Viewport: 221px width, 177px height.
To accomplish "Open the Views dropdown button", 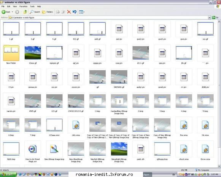I will tap(82, 12).
